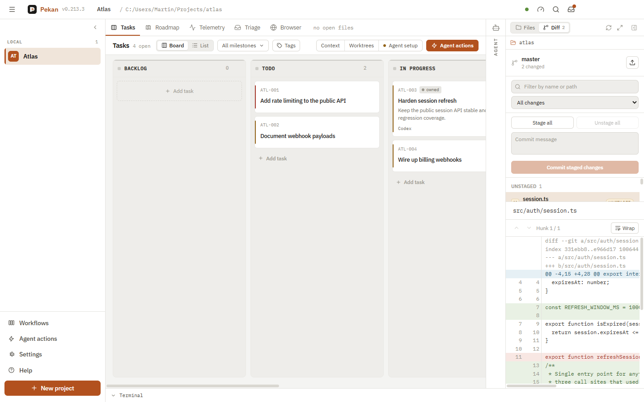
Task: Open the All milestones dropdown
Action: coord(243,46)
